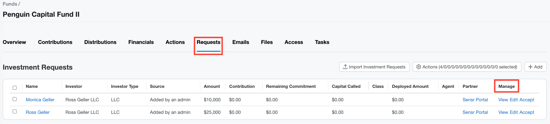Image resolution: width=550 pixels, height=124 pixels.
Task: Click the Amount column header
Action: pyautogui.click(x=212, y=86)
